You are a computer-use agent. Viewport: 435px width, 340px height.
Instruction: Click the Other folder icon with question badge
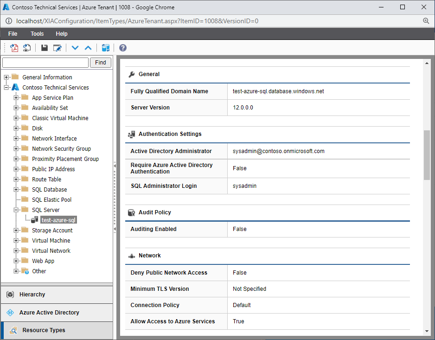25,271
